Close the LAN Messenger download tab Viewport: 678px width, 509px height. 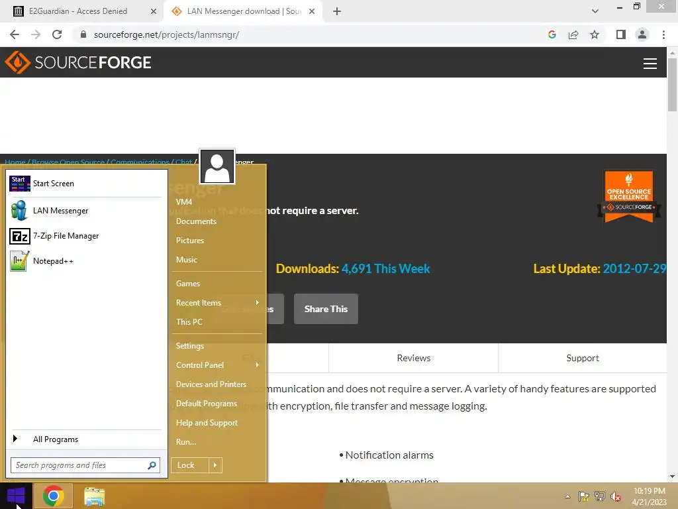point(312,11)
